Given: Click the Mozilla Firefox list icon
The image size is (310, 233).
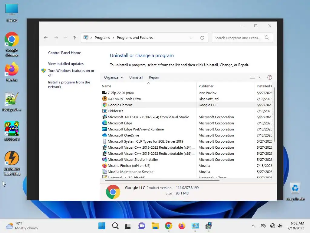Looking at the screenshot, I should tap(104, 165).
